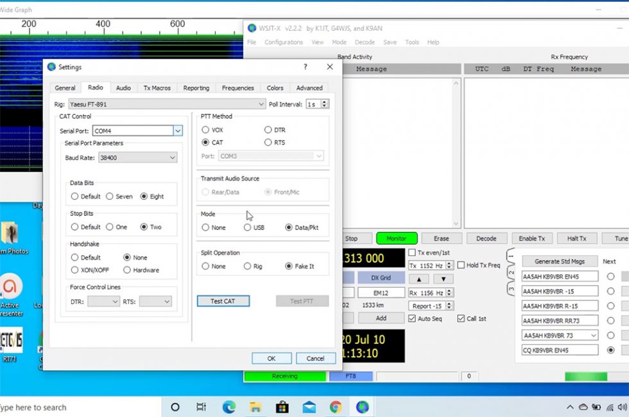
Task: Switch to the Frequencies settings tab
Action: pos(237,87)
